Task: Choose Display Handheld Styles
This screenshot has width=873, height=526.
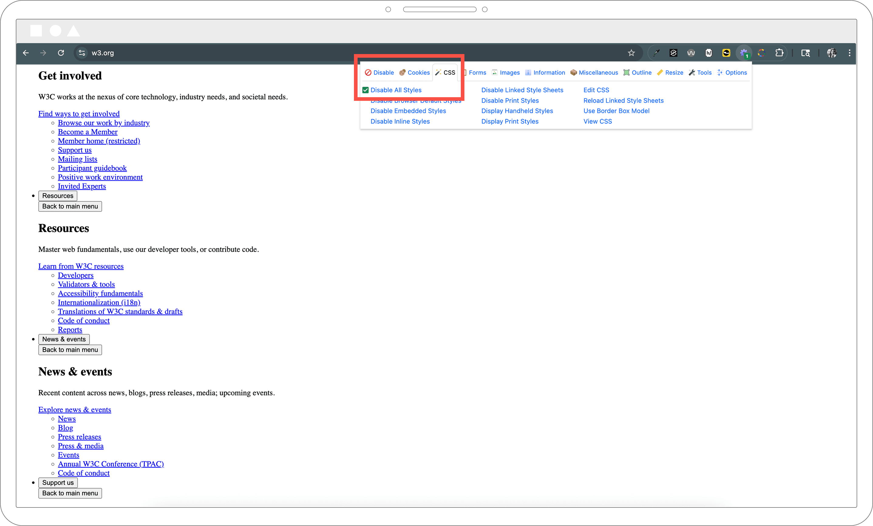Action: pyautogui.click(x=517, y=111)
